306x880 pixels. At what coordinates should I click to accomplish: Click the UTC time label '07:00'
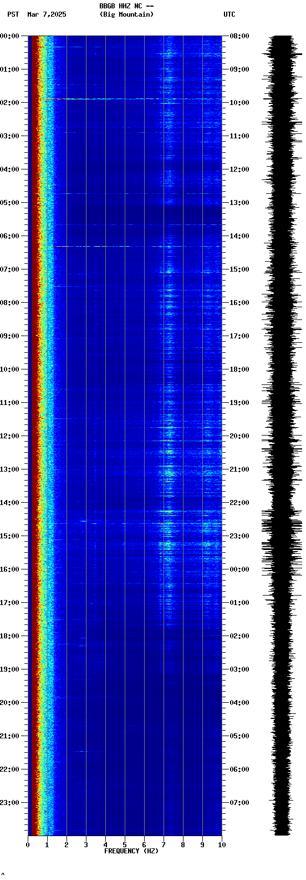239,803
